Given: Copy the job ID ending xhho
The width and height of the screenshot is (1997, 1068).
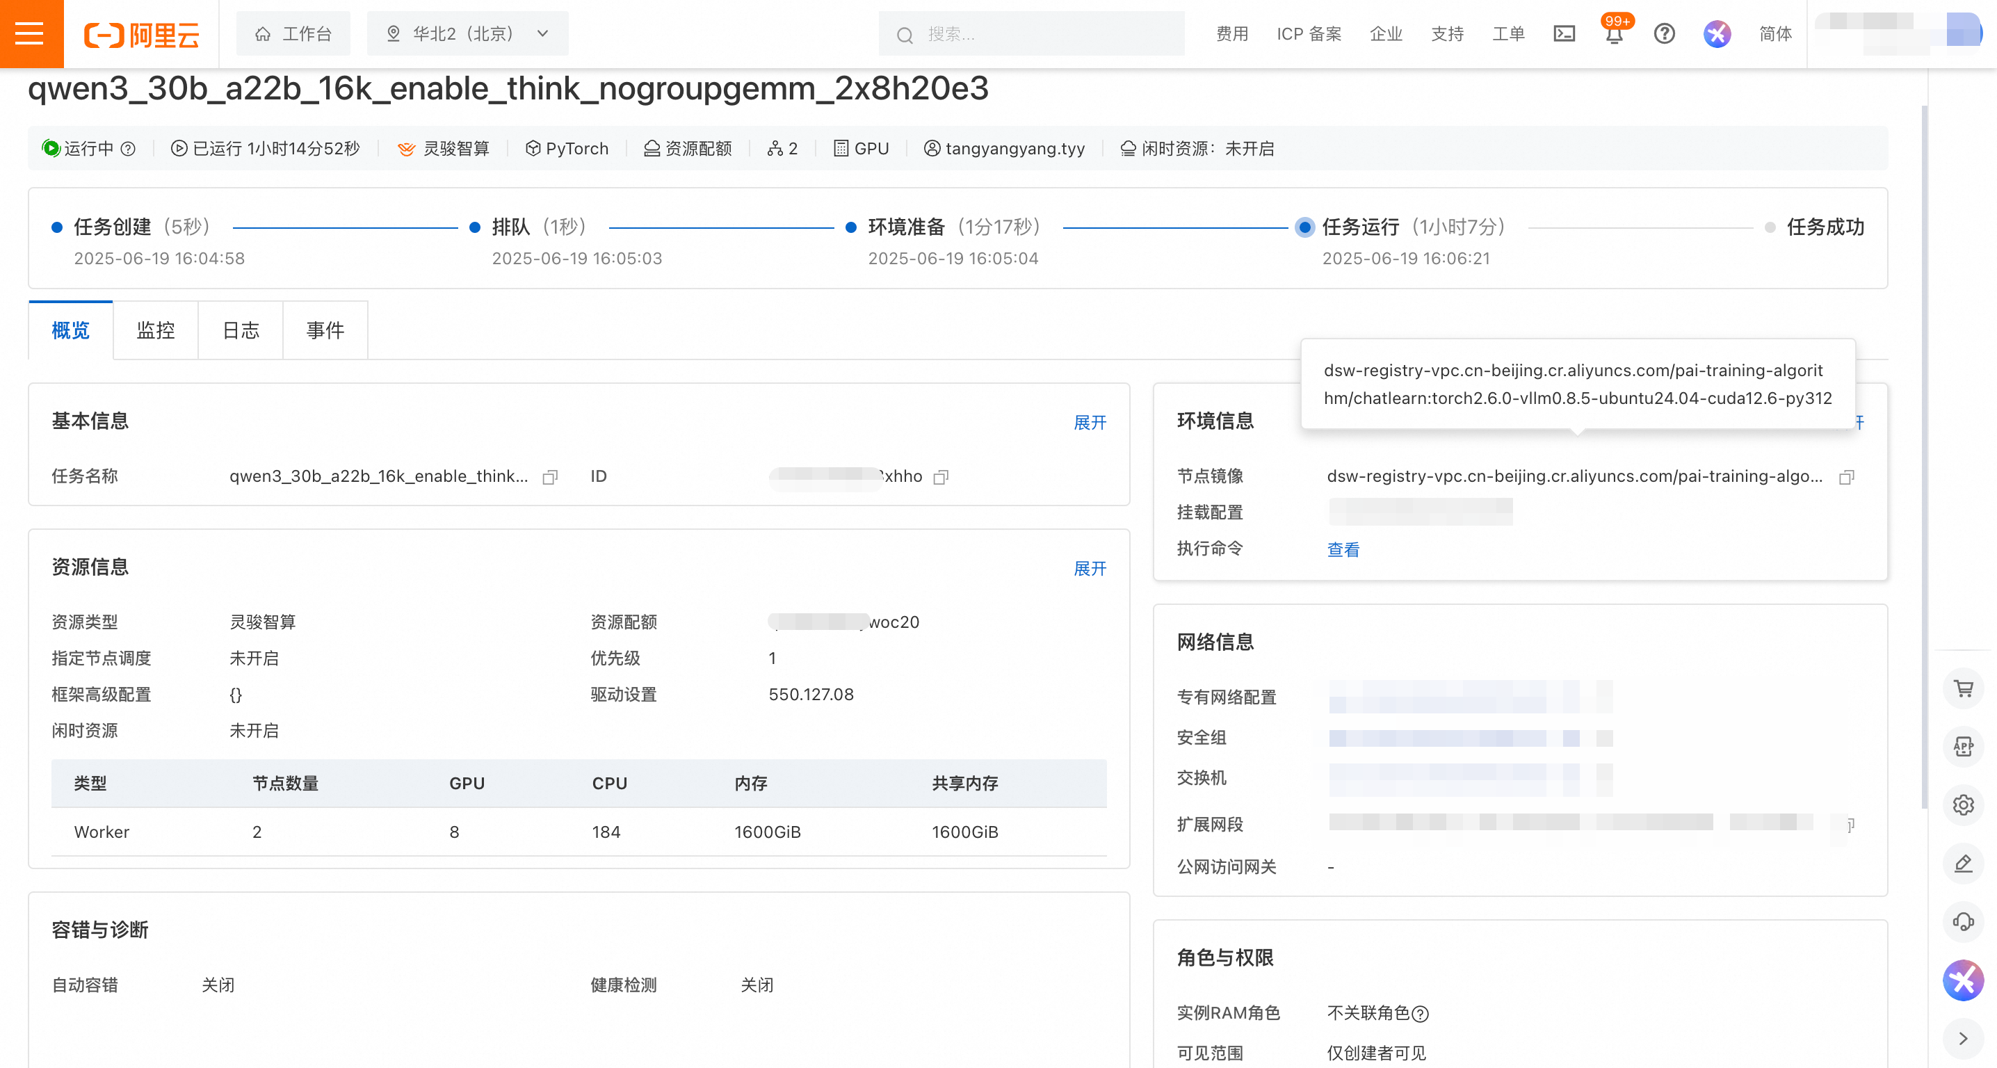Looking at the screenshot, I should coord(940,477).
